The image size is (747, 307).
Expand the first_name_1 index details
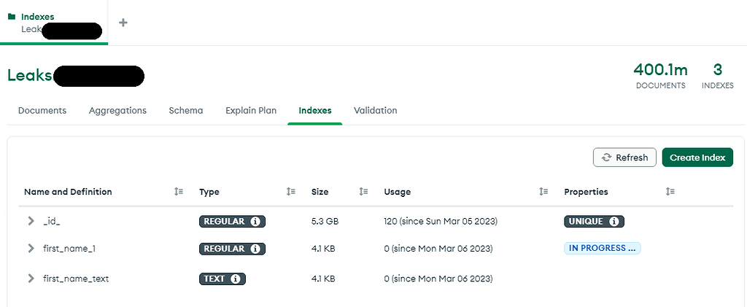click(x=31, y=249)
